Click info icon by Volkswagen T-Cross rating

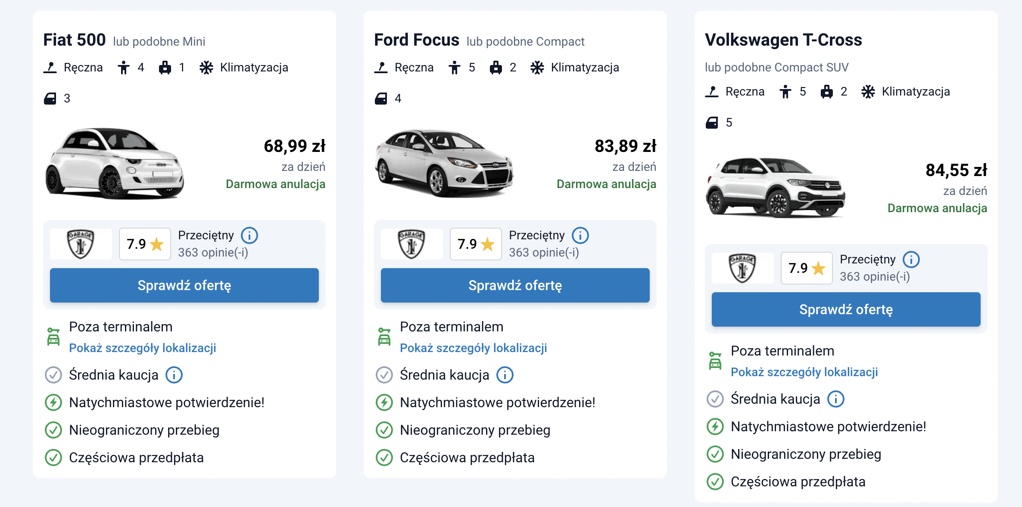[x=911, y=260]
